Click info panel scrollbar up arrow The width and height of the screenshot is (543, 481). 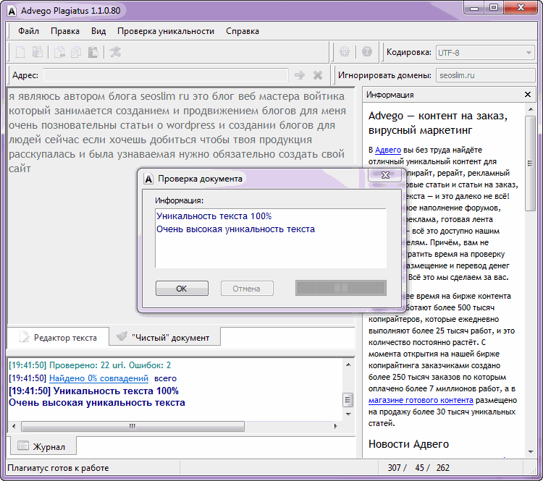pos(531,109)
